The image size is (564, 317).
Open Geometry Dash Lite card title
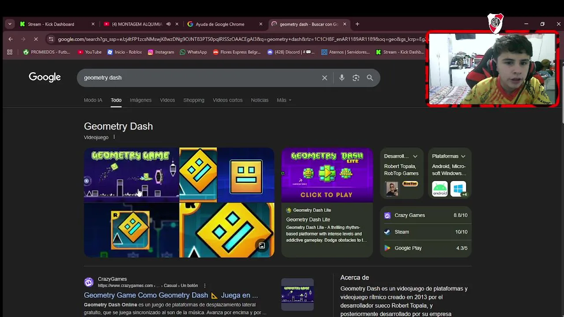(x=308, y=219)
